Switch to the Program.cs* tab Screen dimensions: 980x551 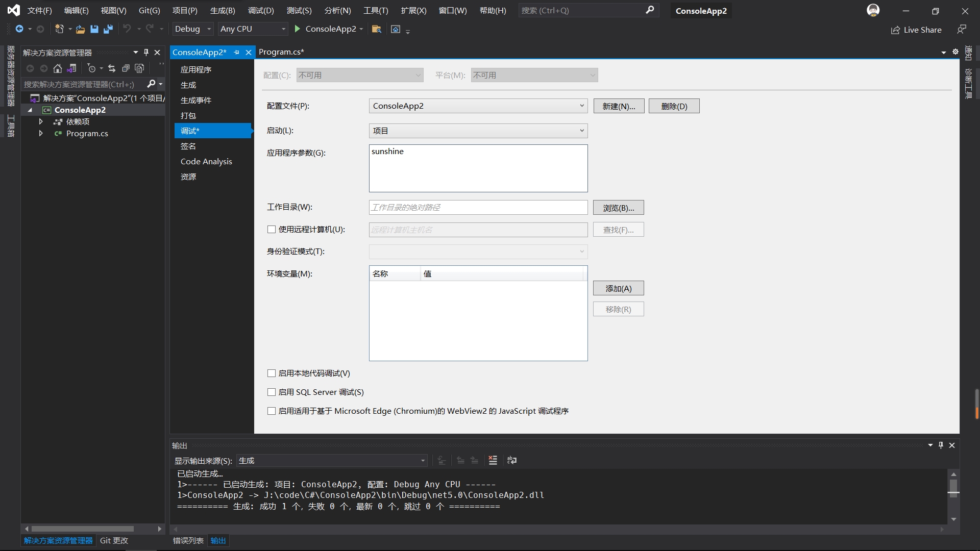[x=281, y=52]
